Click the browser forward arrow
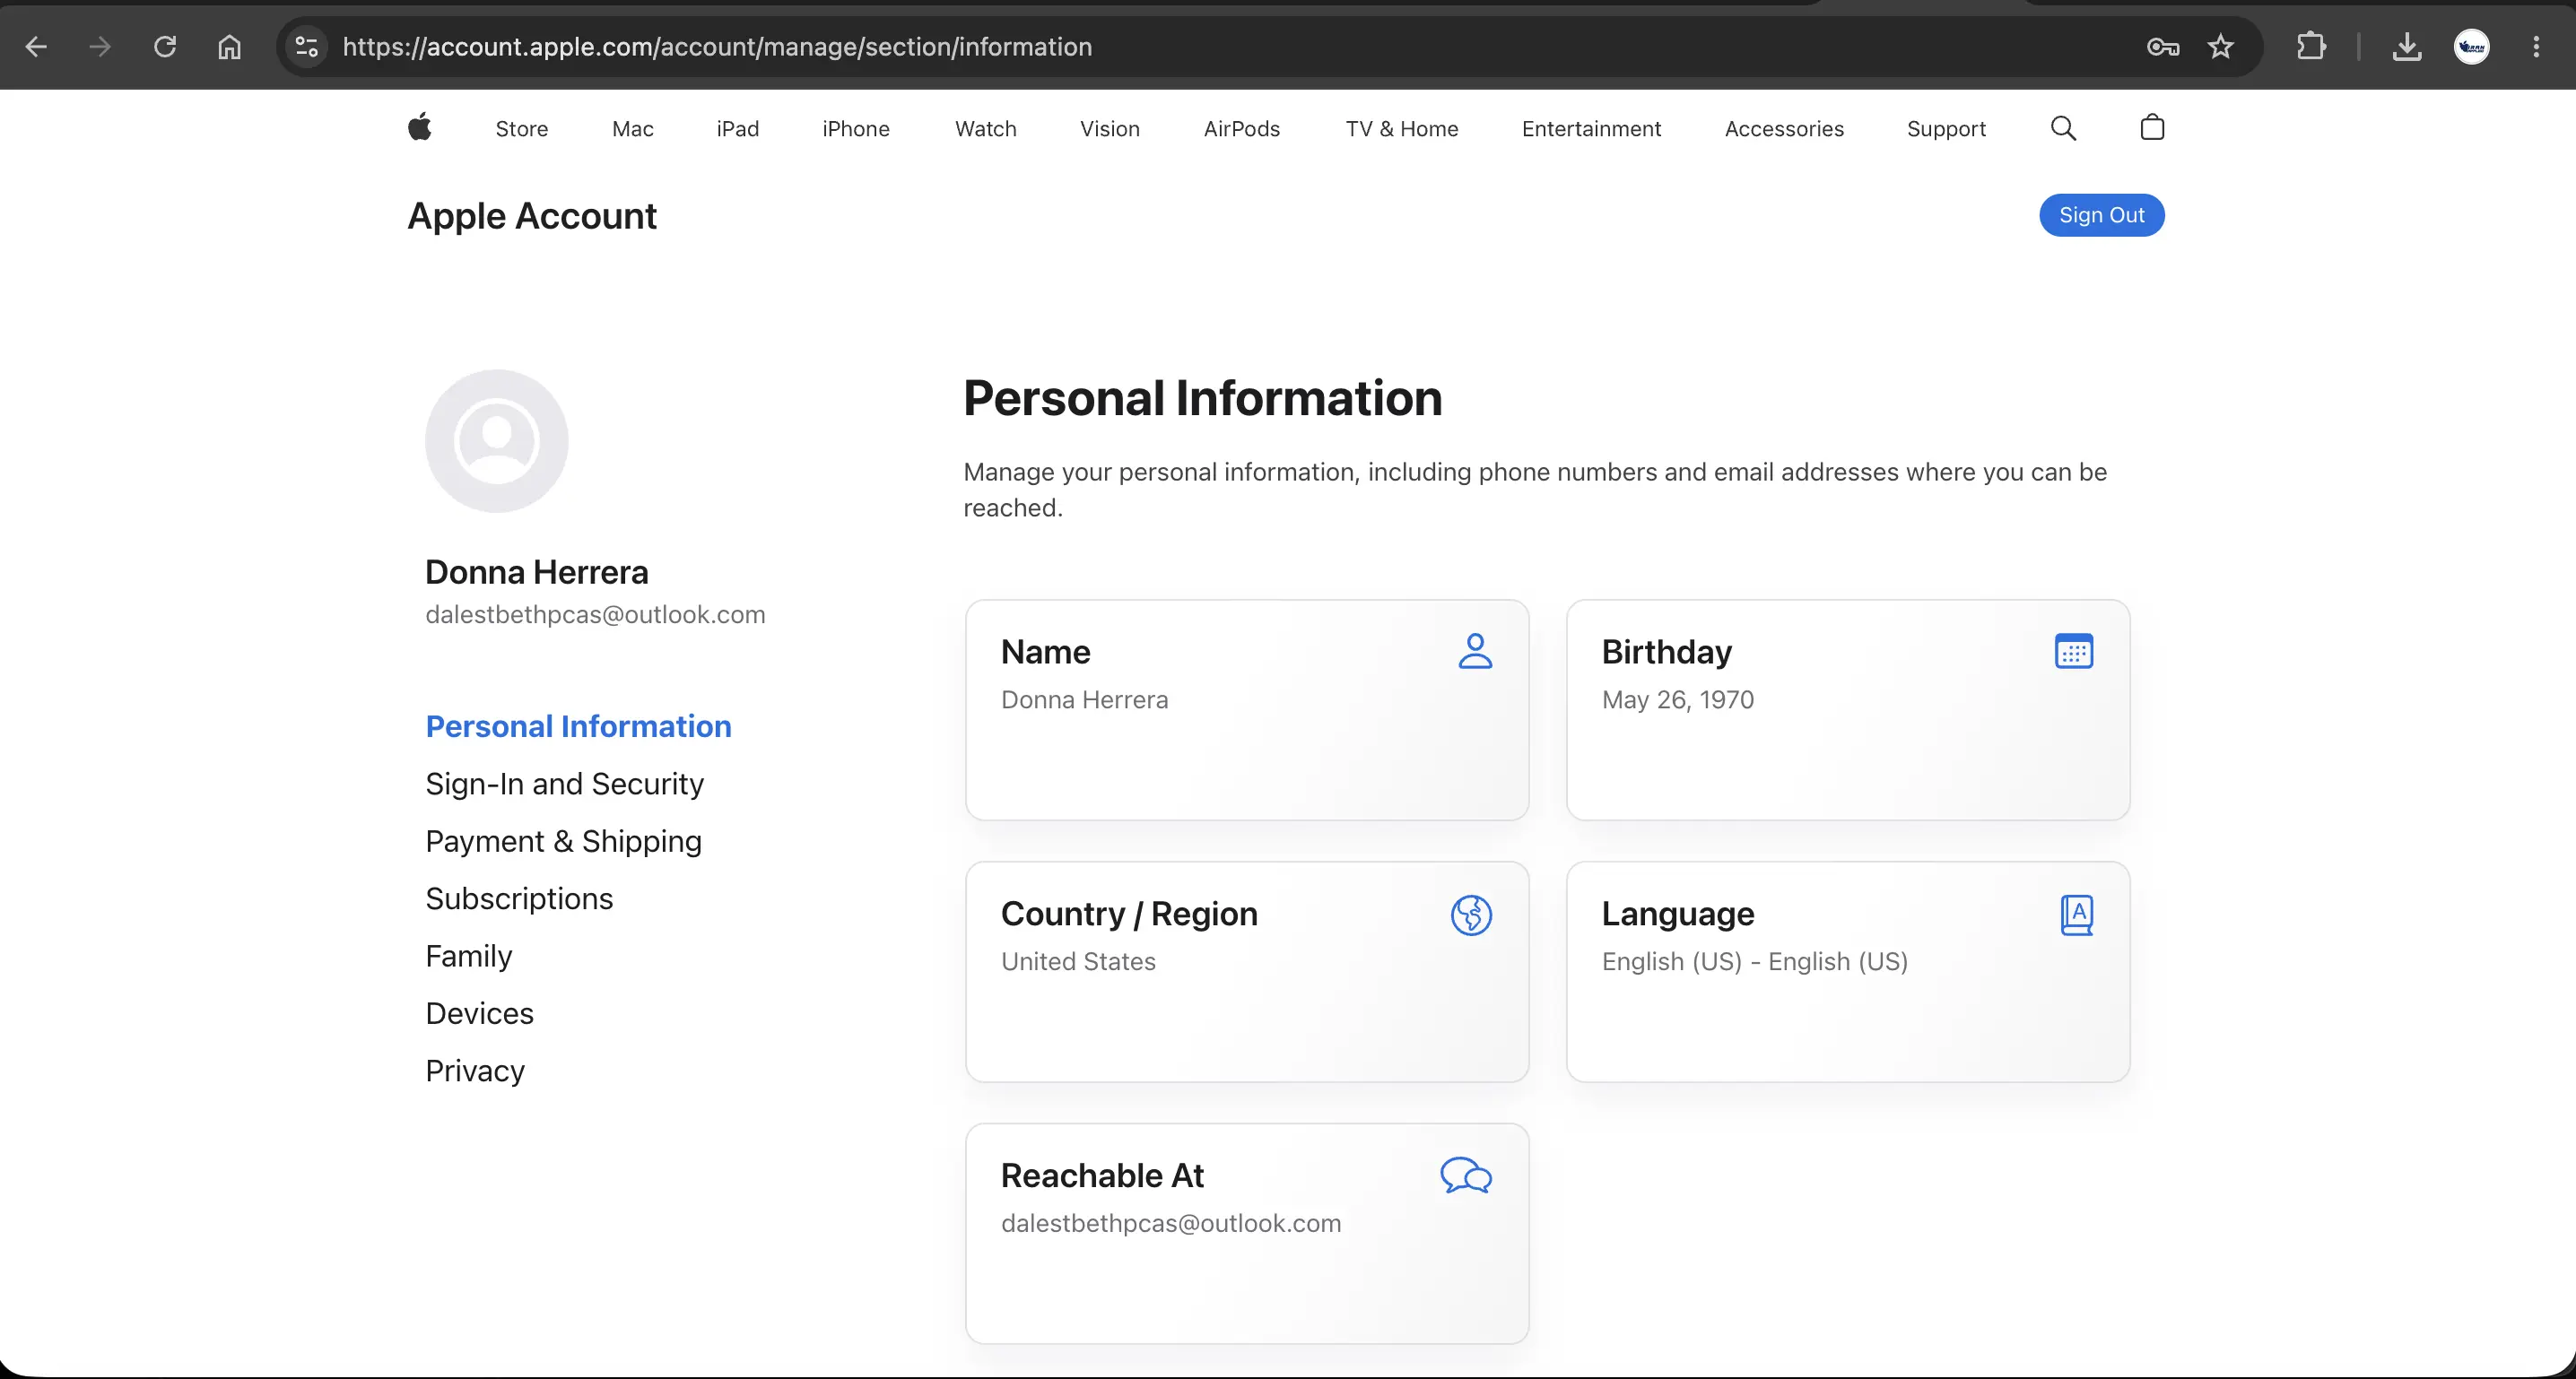This screenshot has width=2576, height=1379. click(x=100, y=47)
